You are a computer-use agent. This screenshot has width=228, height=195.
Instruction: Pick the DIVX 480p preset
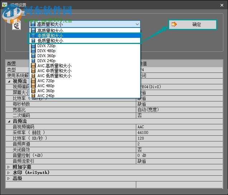(85, 51)
